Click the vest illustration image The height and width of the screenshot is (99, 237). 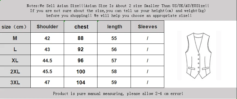coord(199,55)
